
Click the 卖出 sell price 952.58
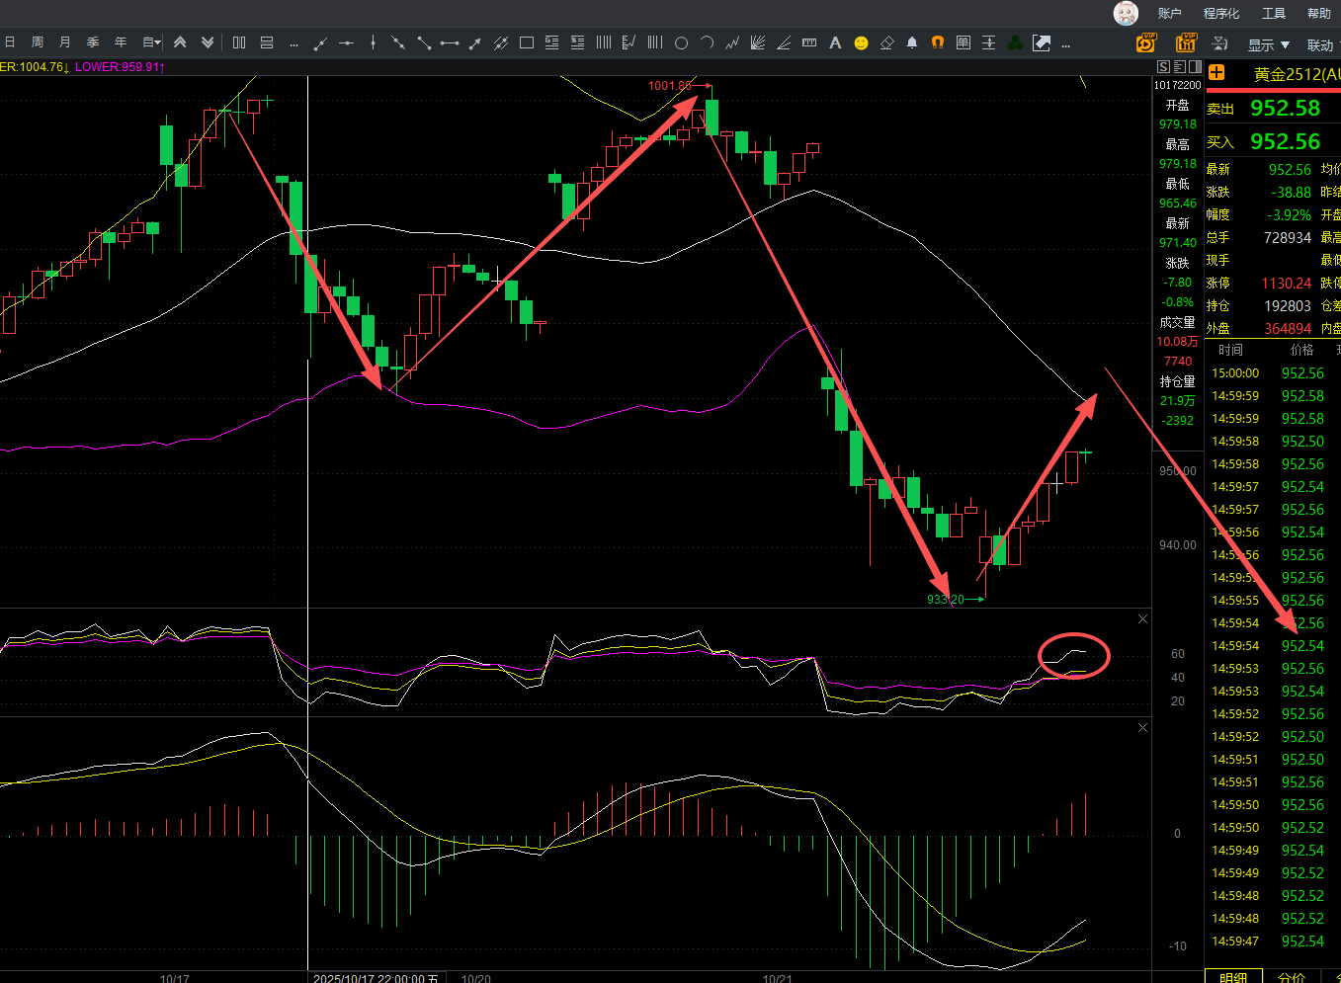(1285, 108)
